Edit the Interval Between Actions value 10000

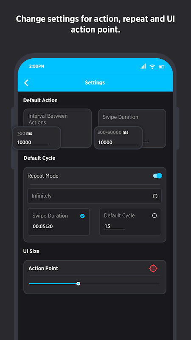click(x=32, y=142)
